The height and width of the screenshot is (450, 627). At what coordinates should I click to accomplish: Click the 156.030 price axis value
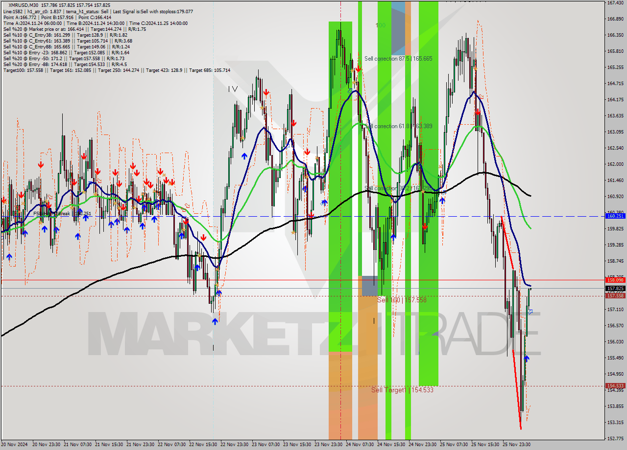coord(615,341)
